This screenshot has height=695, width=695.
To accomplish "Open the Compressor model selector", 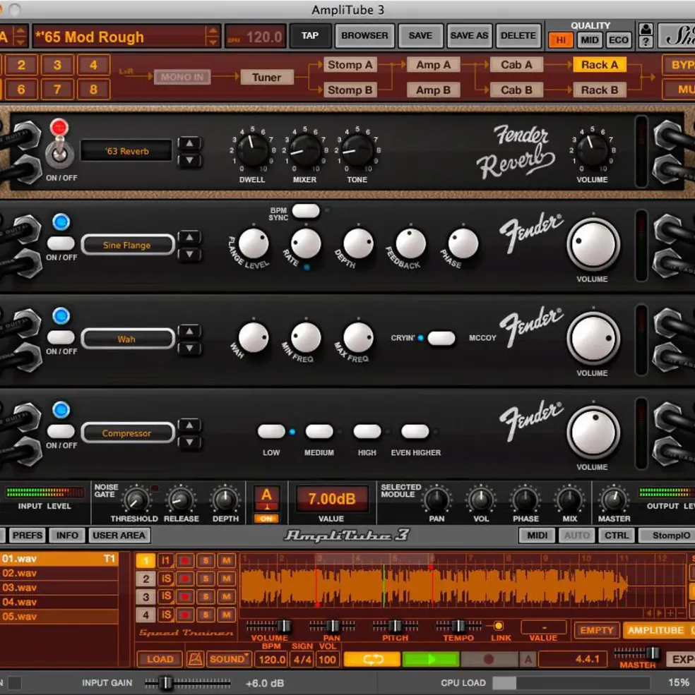I will (x=127, y=433).
